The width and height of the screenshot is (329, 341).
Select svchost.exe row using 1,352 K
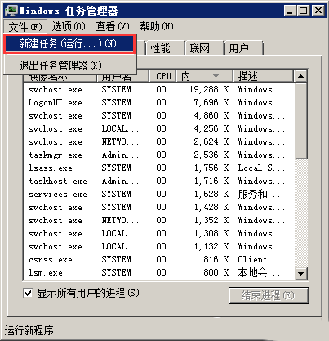[x=159, y=220]
